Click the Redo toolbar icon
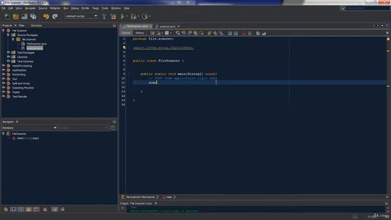Screen dimensions: 391x220 [55, 16]
